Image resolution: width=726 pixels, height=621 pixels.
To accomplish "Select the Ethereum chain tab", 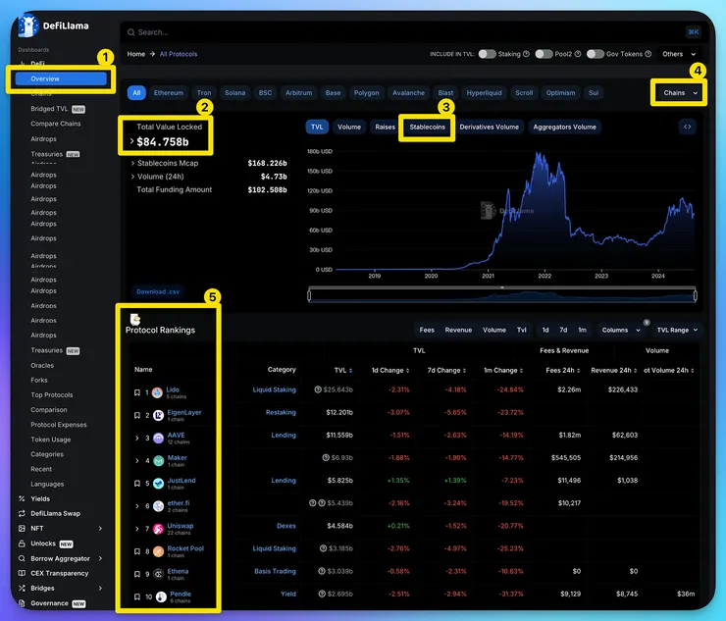I will [169, 93].
